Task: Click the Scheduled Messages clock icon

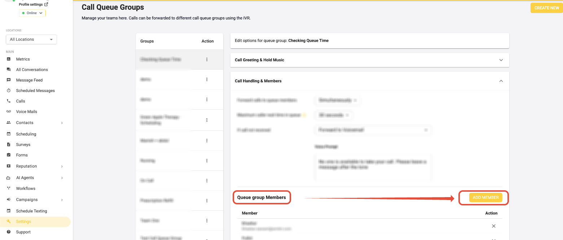Action: 9,90
